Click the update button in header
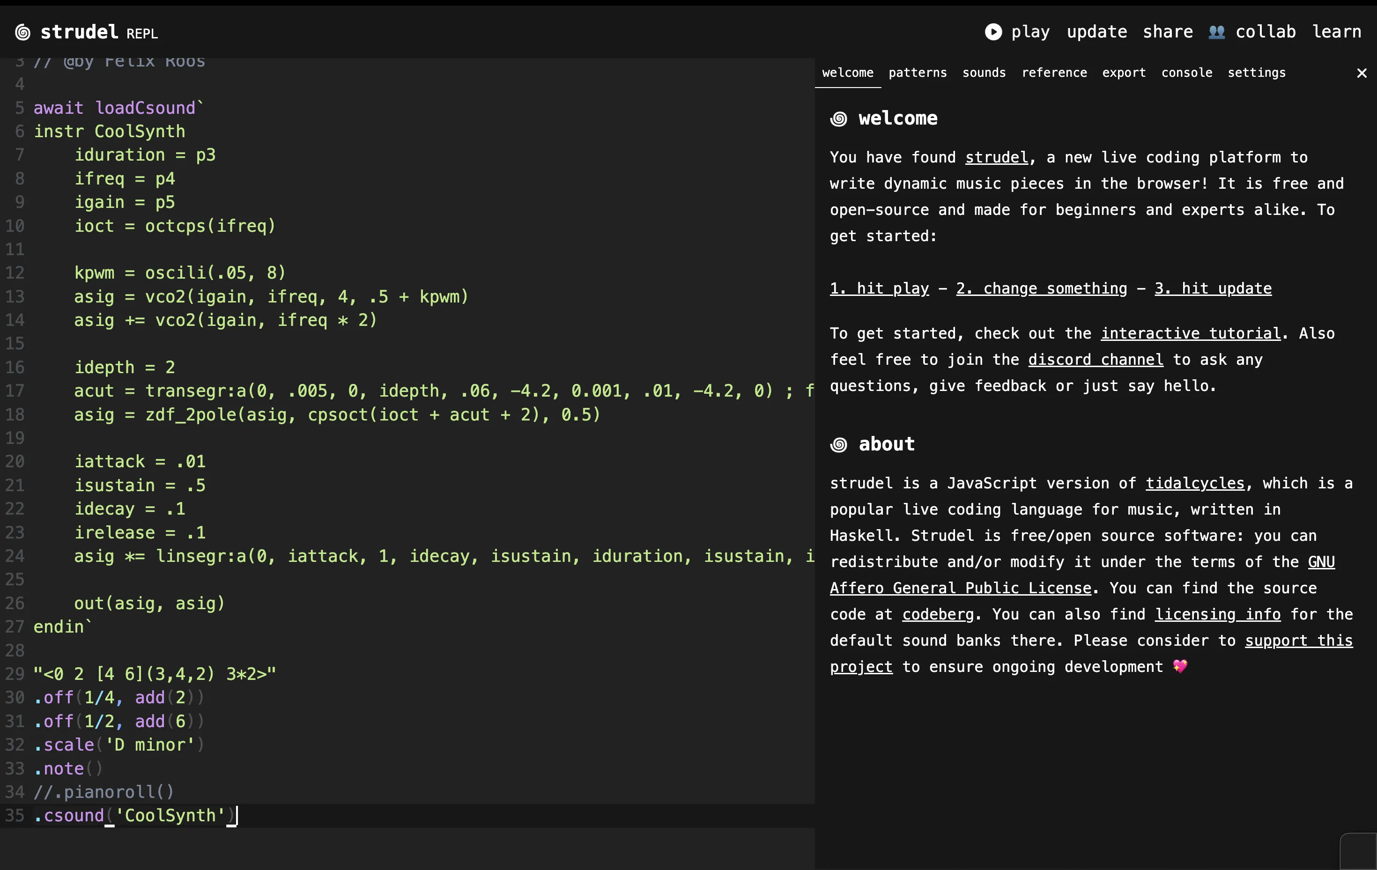 (1097, 32)
